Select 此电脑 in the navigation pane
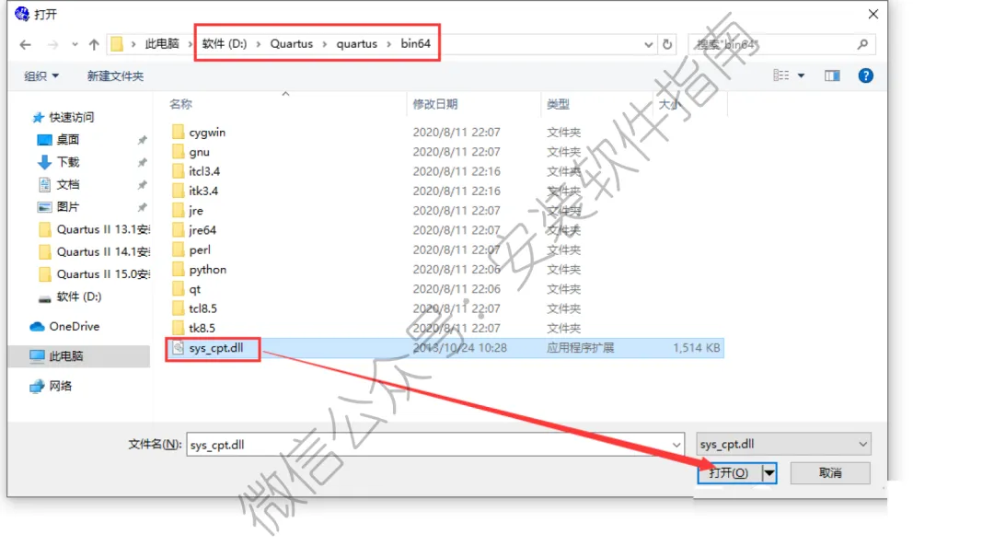 pyautogui.click(x=66, y=356)
